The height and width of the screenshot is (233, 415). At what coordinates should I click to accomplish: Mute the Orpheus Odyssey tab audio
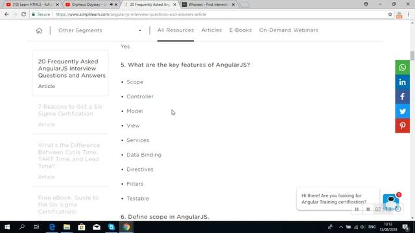click(111, 5)
